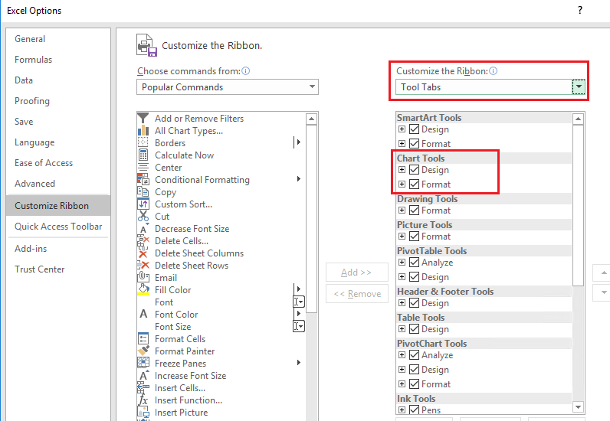Click the Move Down arrow button

(602, 292)
